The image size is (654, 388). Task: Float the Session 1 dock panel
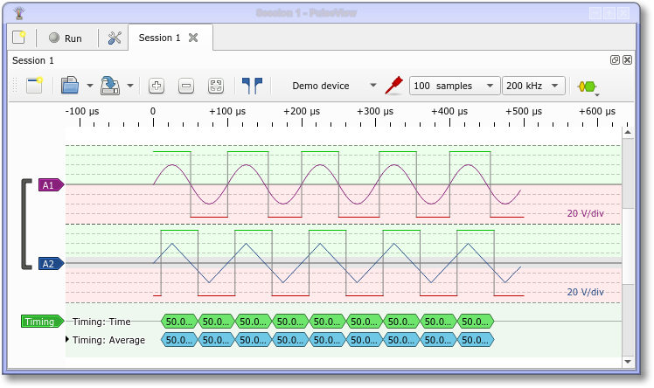[615, 60]
